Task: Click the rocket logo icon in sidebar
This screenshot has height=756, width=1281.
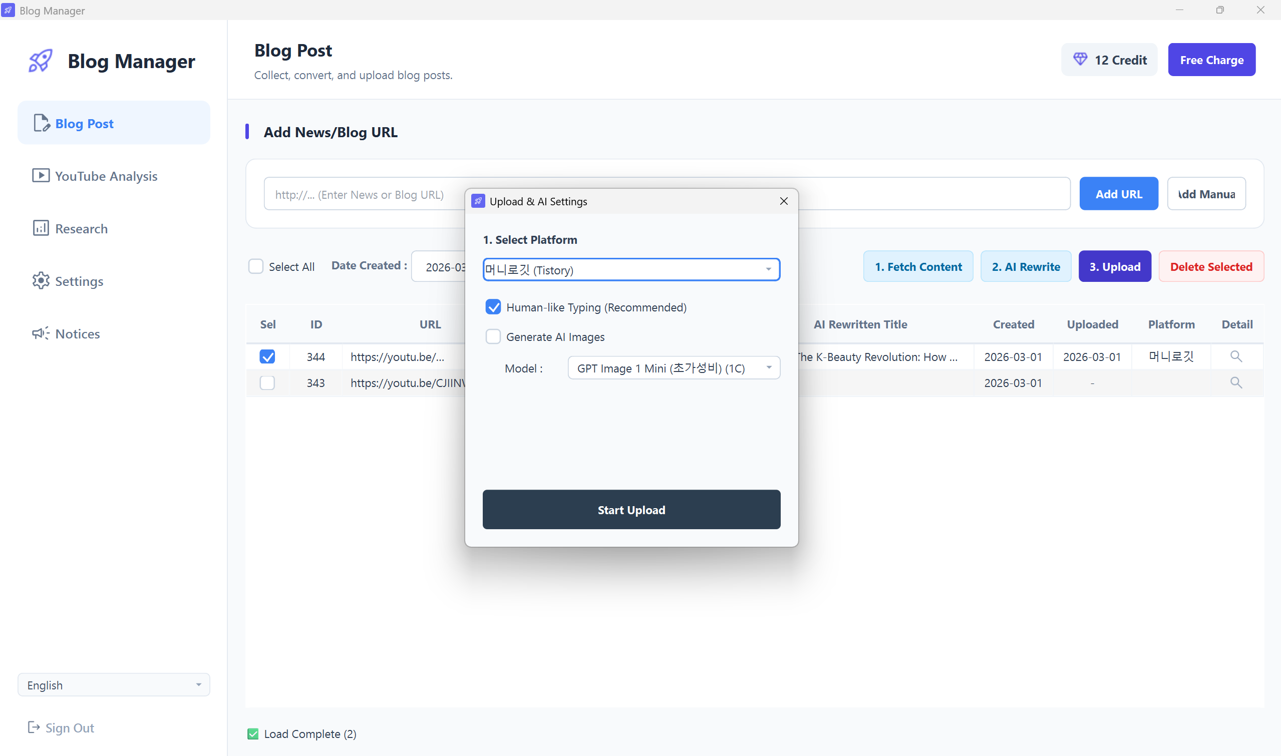Action: [x=40, y=61]
